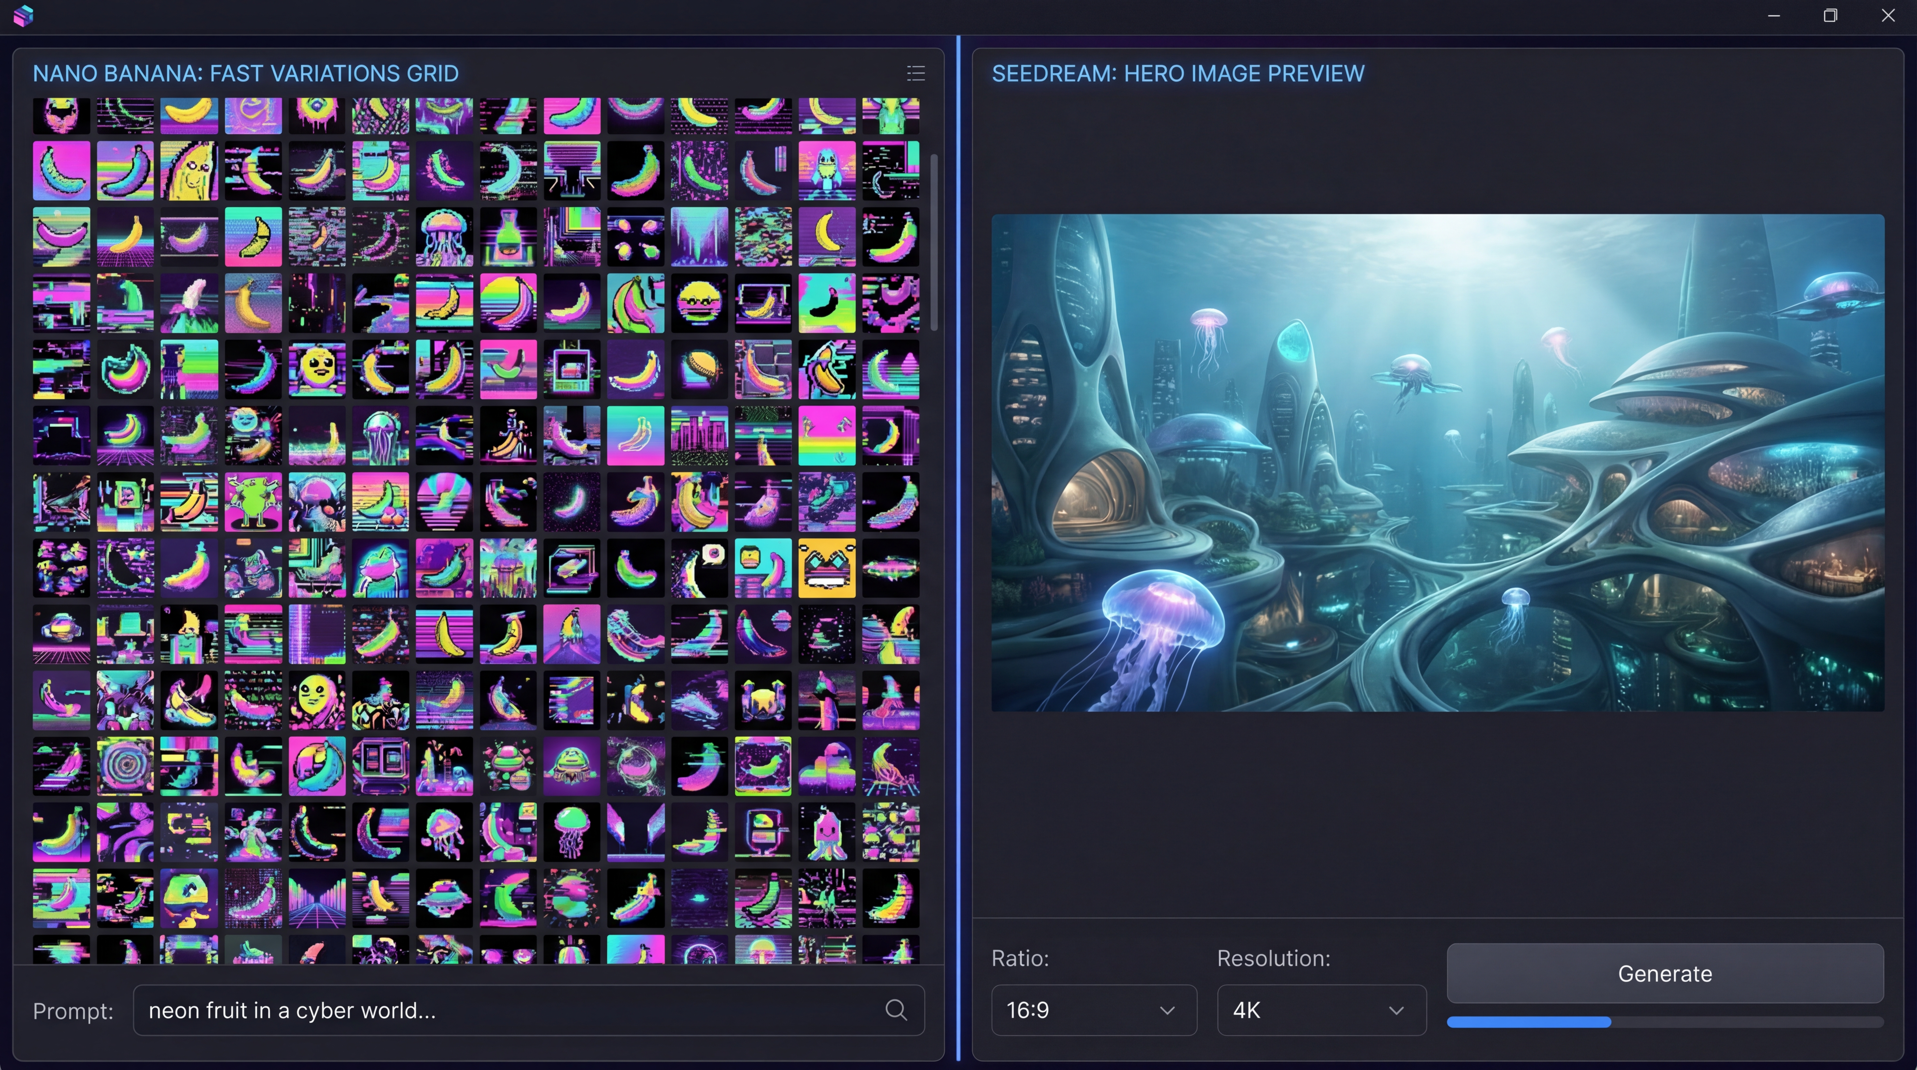Viewport: 1917px width, 1070px height.
Task: Click the cube app logo icon
Action: [23, 16]
